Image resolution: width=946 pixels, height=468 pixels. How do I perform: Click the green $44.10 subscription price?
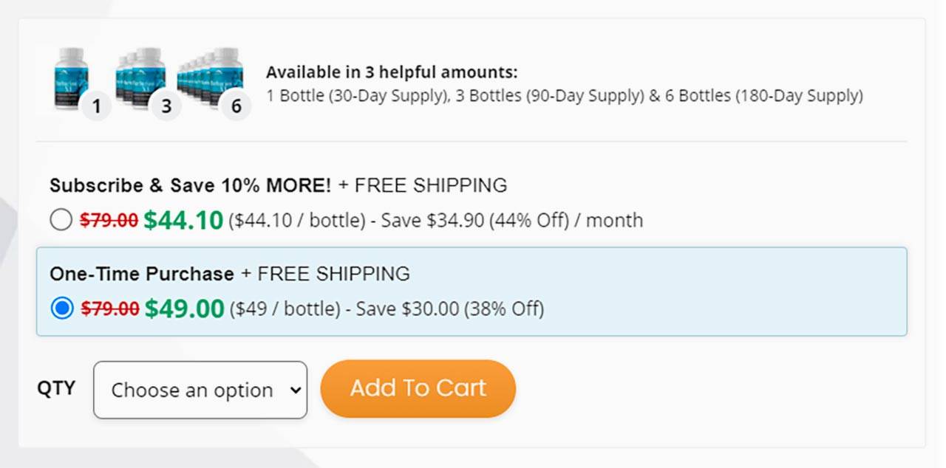click(x=183, y=220)
